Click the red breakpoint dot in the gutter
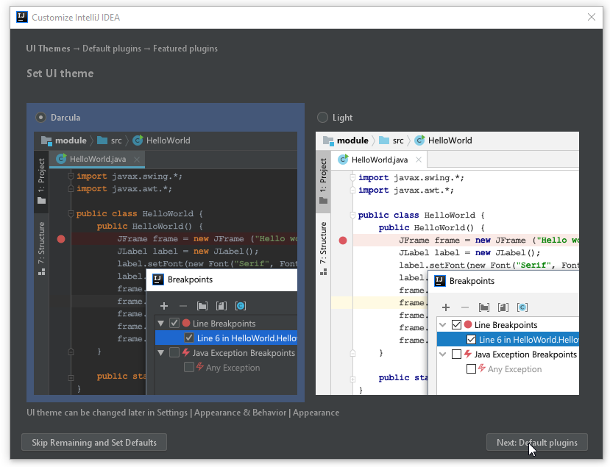This screenshot has height=467, width=610. click(61, 239)
